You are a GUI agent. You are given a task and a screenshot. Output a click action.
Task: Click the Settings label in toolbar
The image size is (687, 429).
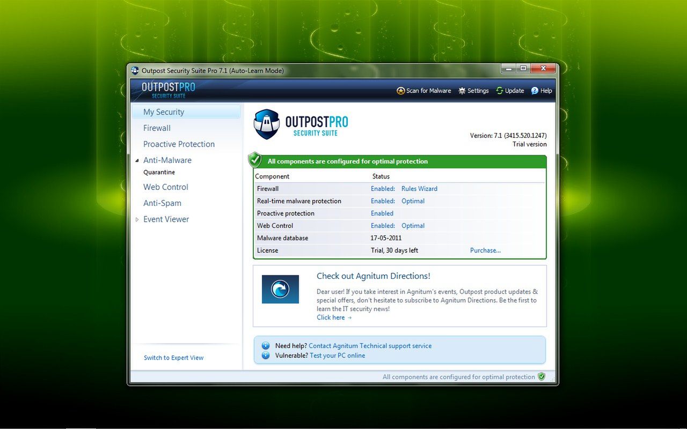pos(478,91)
